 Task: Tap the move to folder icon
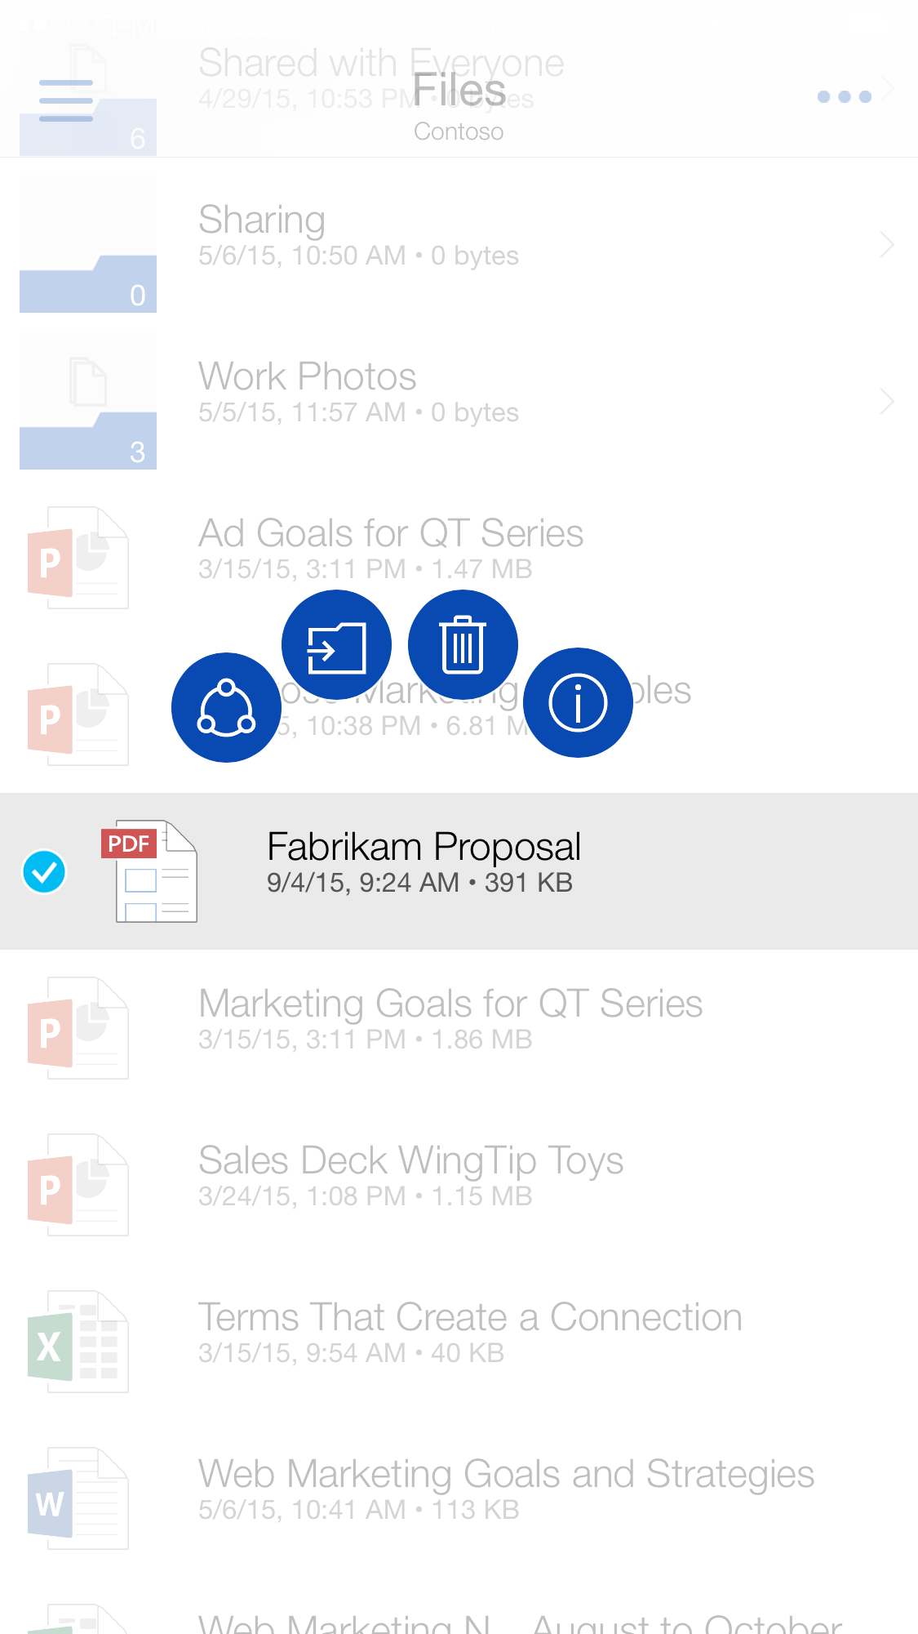click(x=336, y=645)
